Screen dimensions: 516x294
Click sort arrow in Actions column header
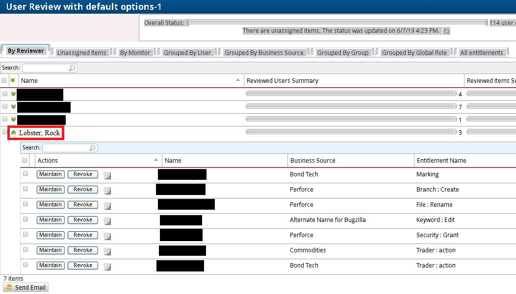click(x=156, y=160)
